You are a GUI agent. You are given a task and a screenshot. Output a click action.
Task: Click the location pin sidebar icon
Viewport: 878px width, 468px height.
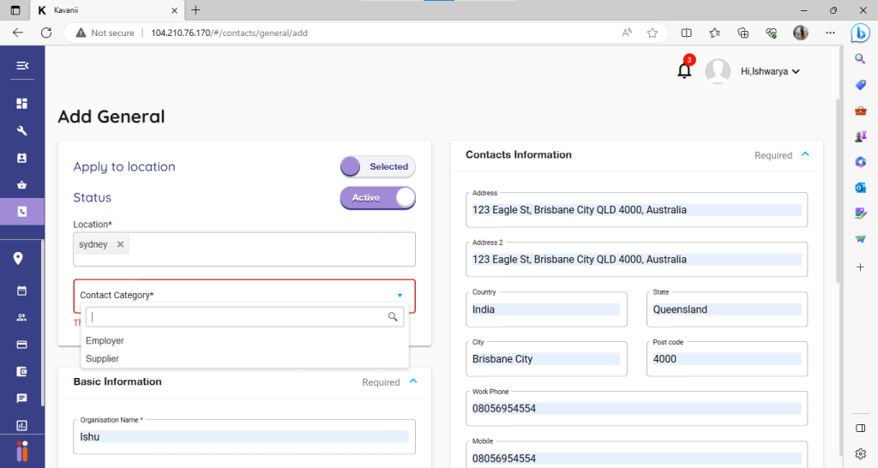coord(19,259)
